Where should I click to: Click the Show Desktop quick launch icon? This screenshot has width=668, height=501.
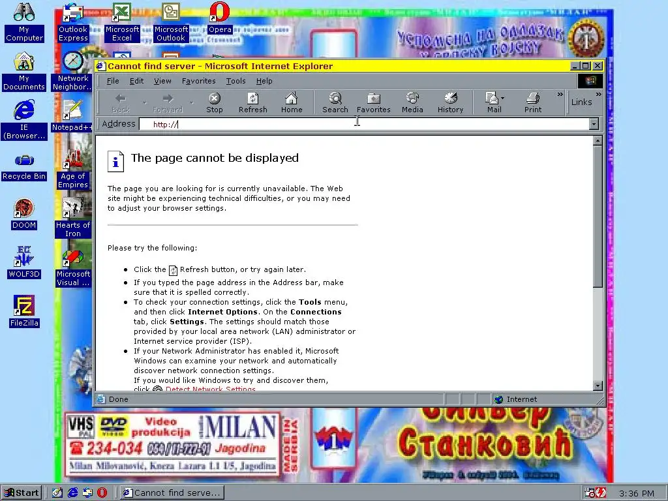[x=57, y=493]
